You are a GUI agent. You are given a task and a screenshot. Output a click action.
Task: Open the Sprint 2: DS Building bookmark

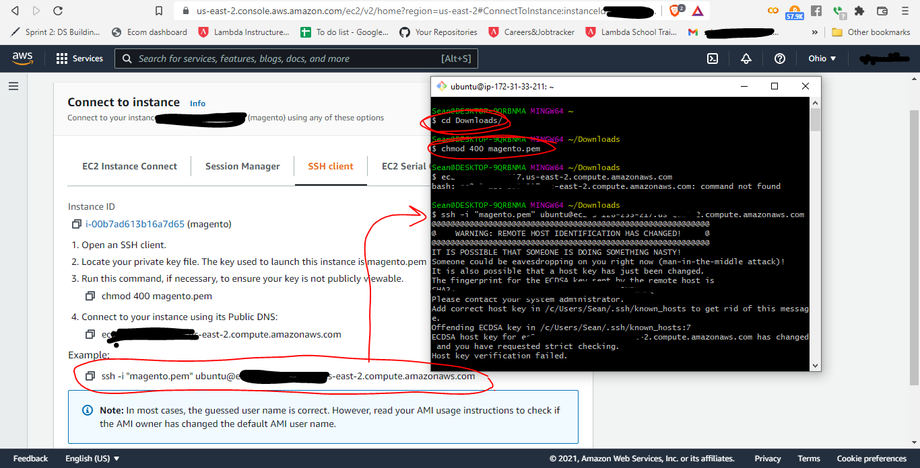56,32
